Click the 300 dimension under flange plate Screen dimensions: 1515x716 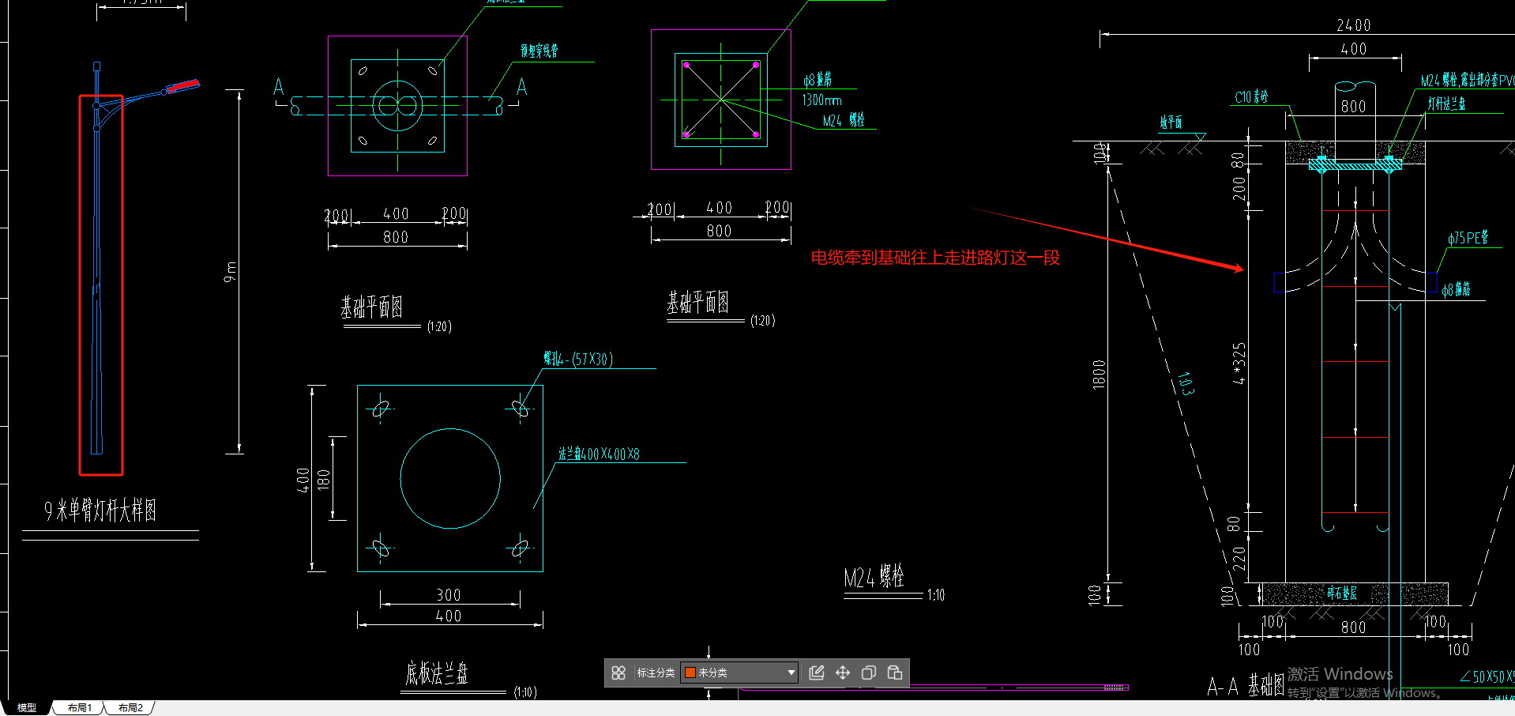[449, 595]
